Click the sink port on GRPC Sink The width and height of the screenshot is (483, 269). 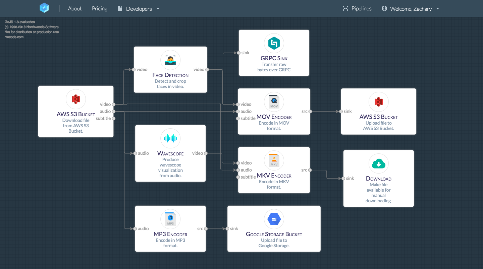pyautogui.click(x=238, y=53)
